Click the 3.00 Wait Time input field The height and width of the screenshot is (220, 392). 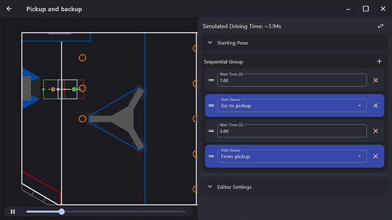[292, 131]
